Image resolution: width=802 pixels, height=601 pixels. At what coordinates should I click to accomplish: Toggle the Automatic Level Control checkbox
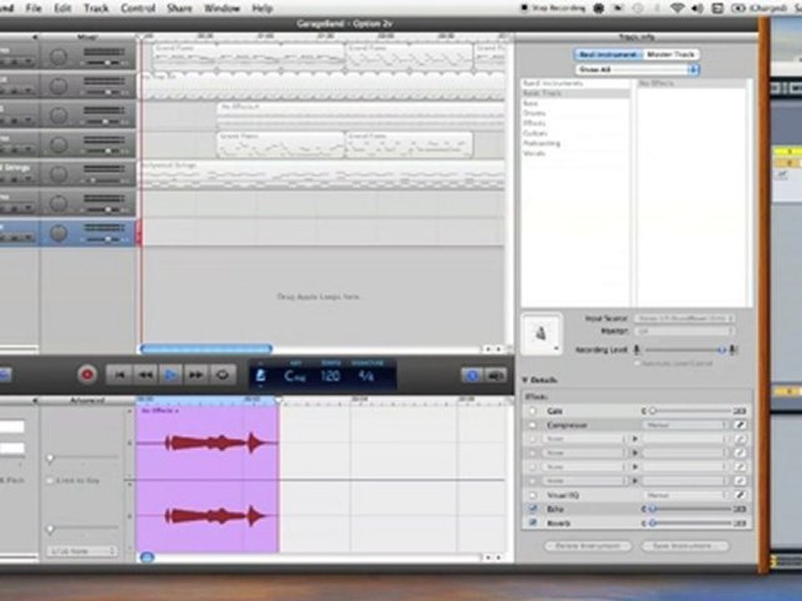click(x=637, y=363)
